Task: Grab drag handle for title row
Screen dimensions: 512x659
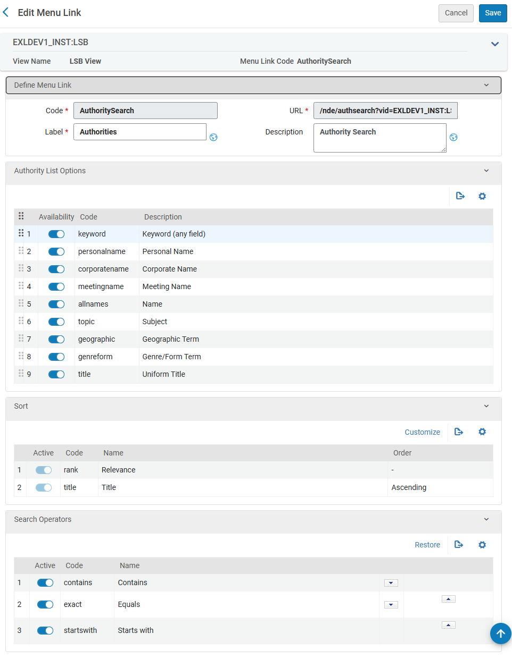Action: (x=21, y=373)
